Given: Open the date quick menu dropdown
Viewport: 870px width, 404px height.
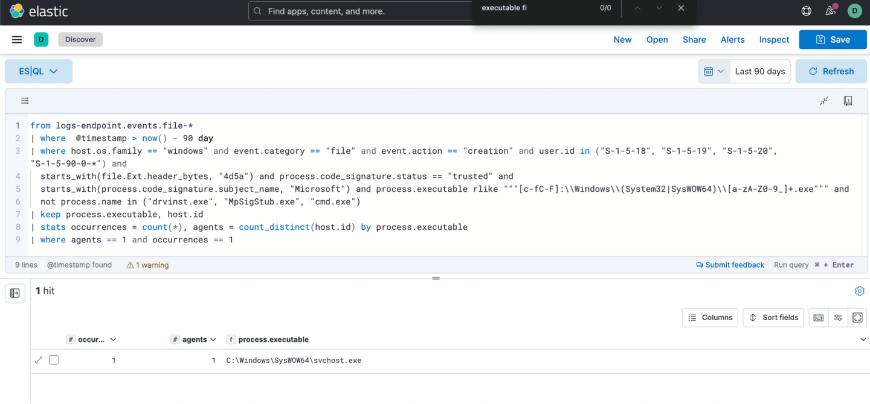Looking at the screenshot, I should pyautogui.click(x=714, y=71).
